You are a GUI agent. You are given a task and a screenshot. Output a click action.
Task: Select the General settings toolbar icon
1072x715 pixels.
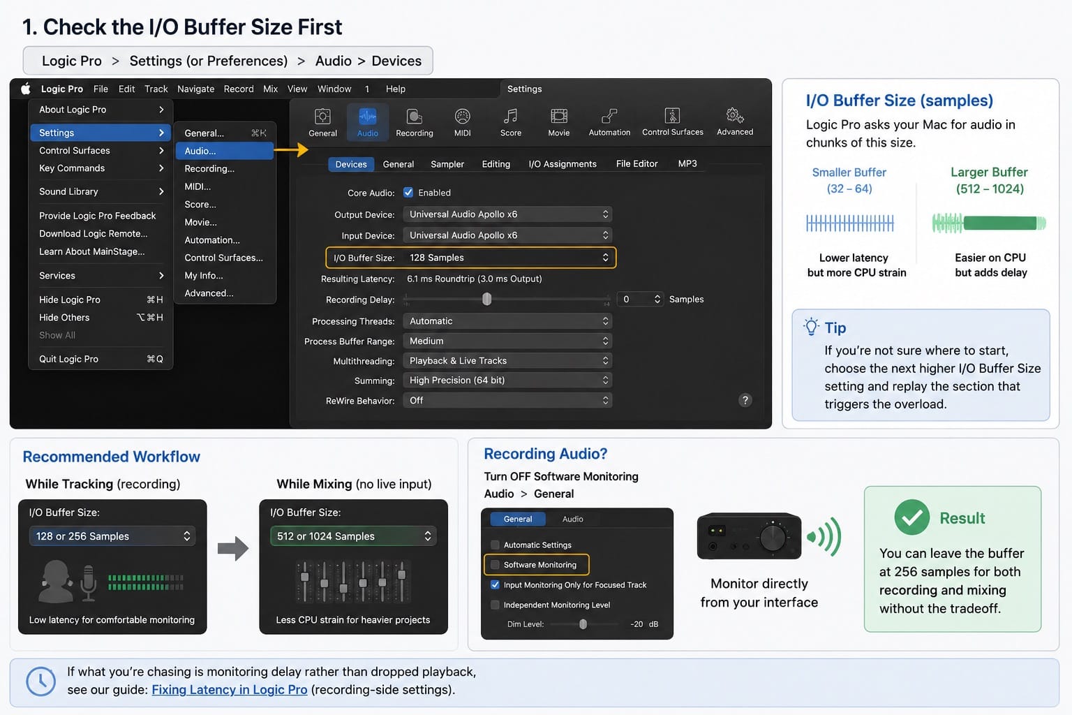point(322,122)
